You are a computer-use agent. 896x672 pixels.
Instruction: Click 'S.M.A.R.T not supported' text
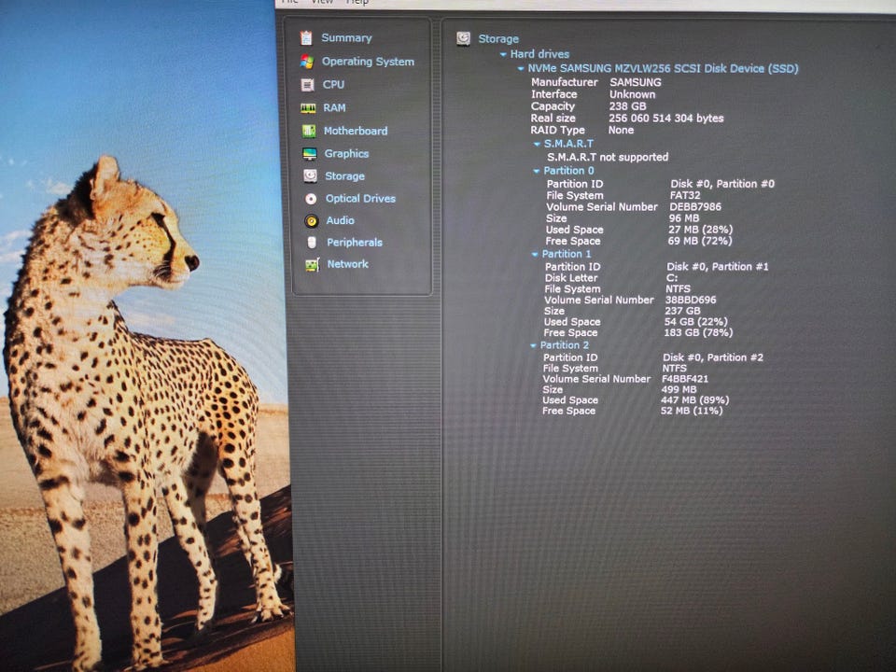[x=608, y=157]
